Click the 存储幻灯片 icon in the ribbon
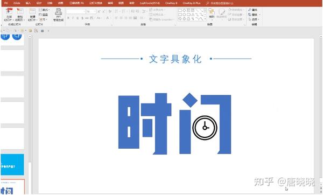This screenshot has width=323, height=195. (9, 15)
